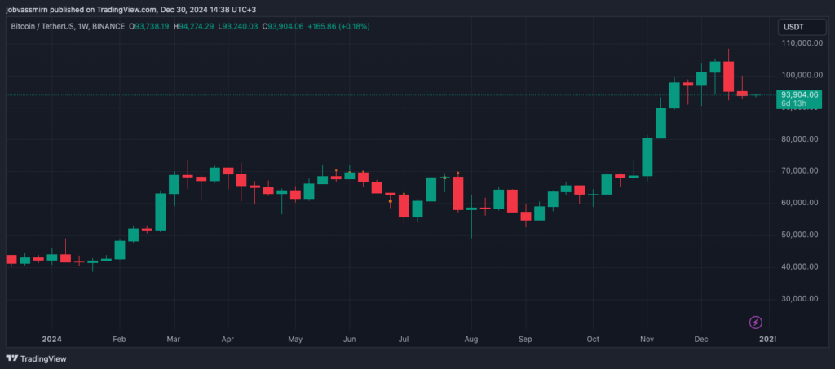The height and width of the screenshot is (369, 835).
Task: Open the USDT currency selector
Action: (x=793, y=27)
